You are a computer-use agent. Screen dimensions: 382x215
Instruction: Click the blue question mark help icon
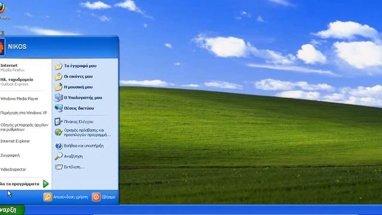(58, 146)
